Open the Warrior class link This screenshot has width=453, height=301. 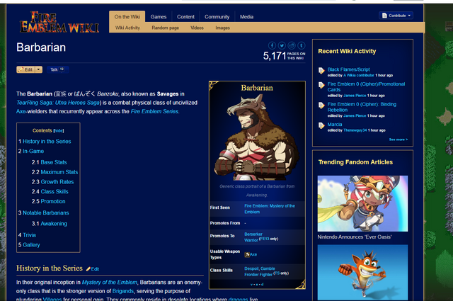251,240
